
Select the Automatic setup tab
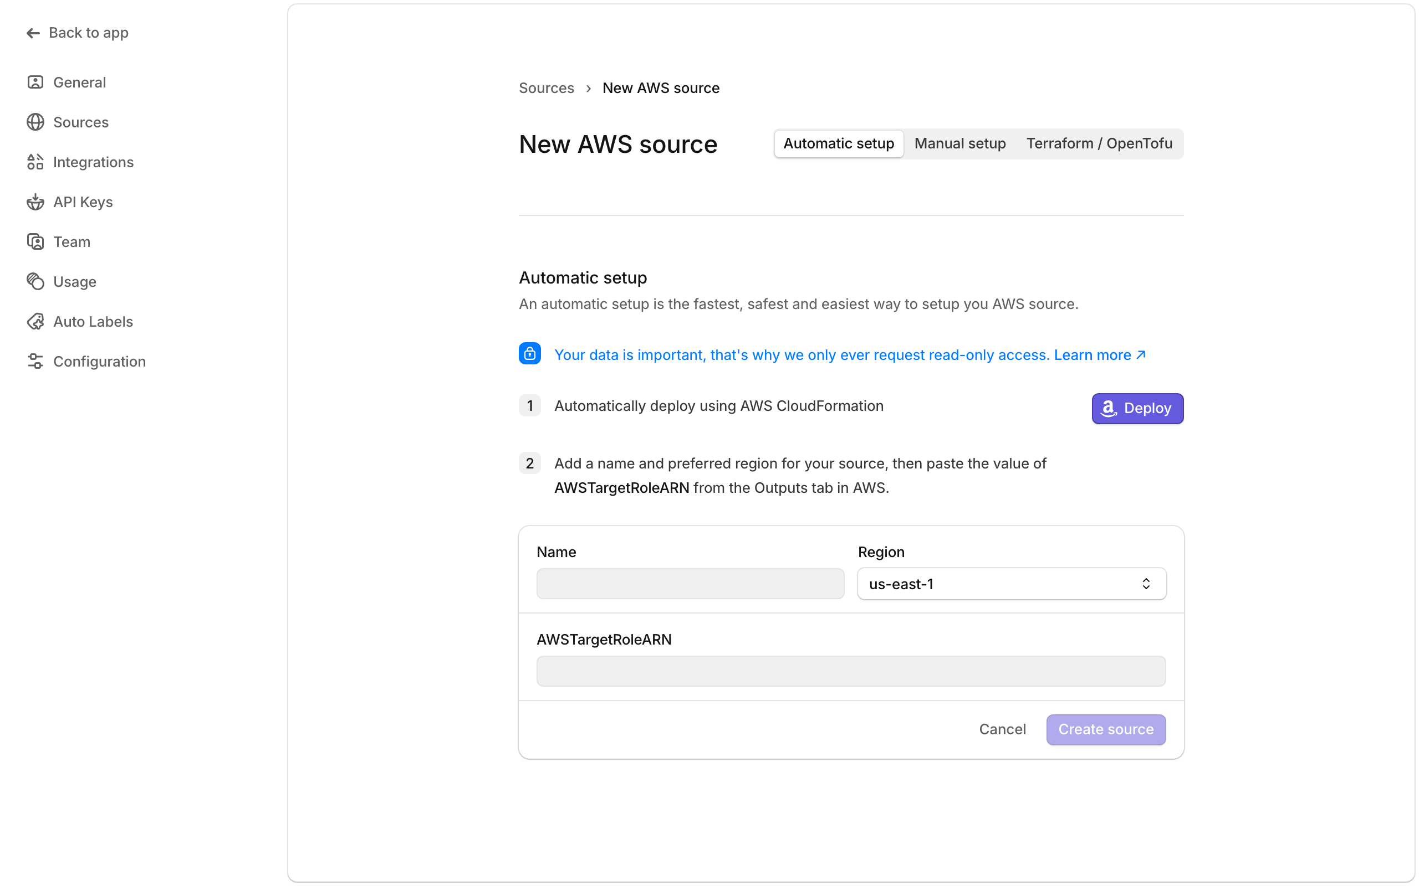(x=838, y=143)
